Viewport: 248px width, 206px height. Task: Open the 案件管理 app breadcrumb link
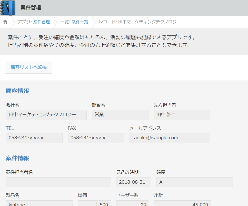(x=42, y=22)
